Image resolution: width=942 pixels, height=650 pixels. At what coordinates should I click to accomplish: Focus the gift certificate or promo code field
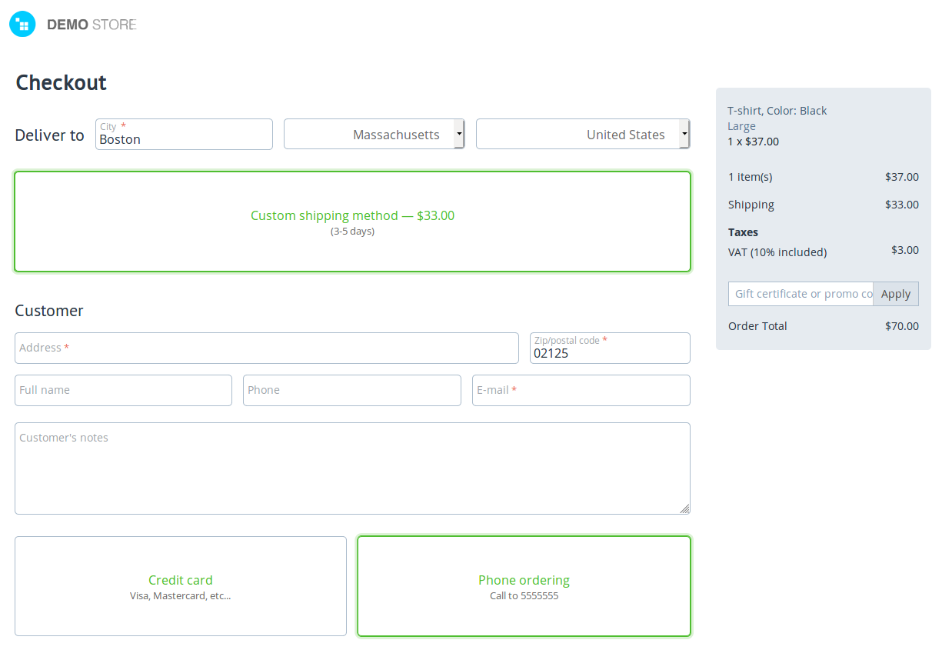pos(801,294)
